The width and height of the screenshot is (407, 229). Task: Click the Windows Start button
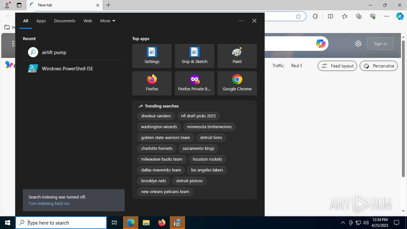point(8,223)
